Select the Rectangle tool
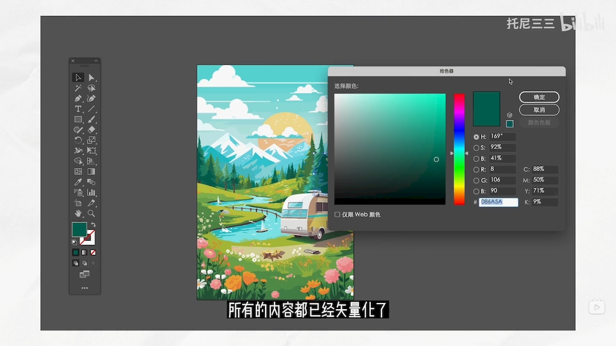616x346 pixels. 78,119
